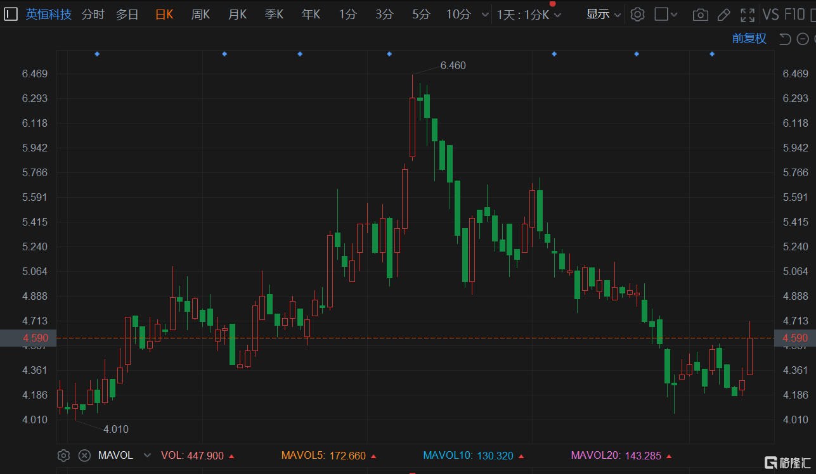Image resolution: width=816 pixels, height=474 pixels.
Task: Open the MAVOL indicator dropdown chevron
Action: pyautogui.click(x=147, y=456)
